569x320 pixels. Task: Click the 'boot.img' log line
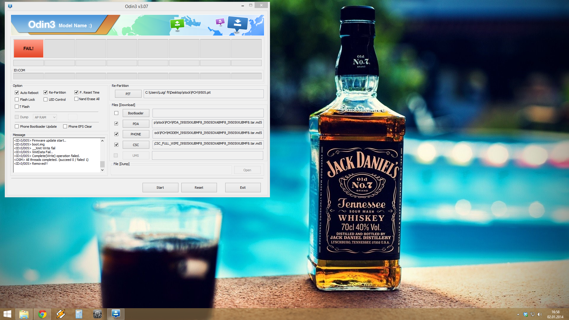29,144
